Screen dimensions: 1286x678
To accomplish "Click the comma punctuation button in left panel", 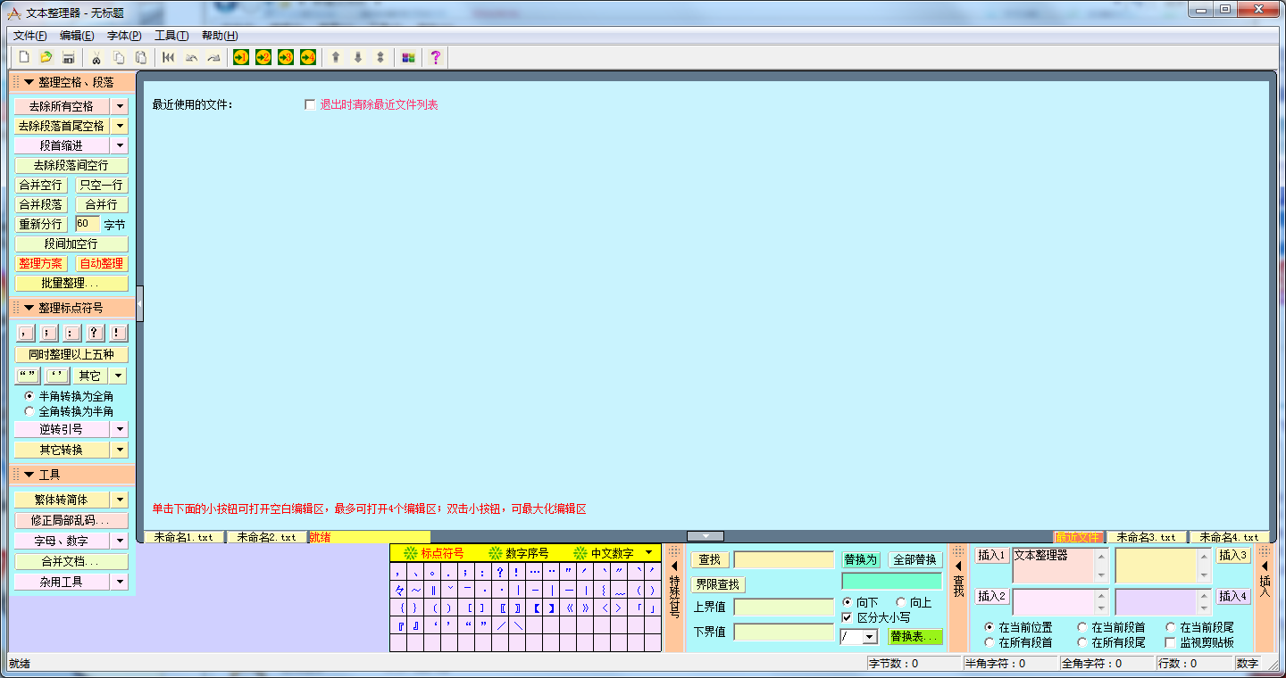I will tap(26, 333).
